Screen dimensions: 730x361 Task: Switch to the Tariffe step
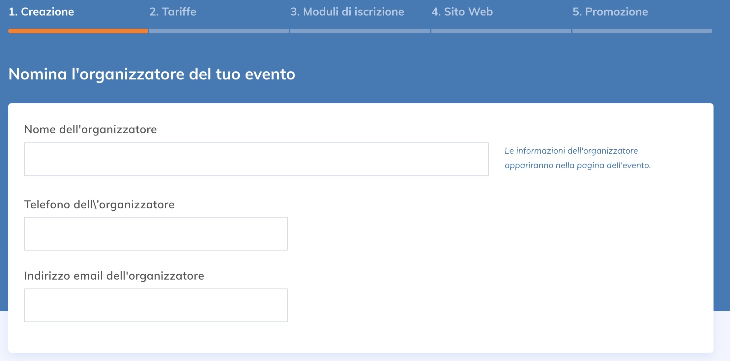pos(173,12)
